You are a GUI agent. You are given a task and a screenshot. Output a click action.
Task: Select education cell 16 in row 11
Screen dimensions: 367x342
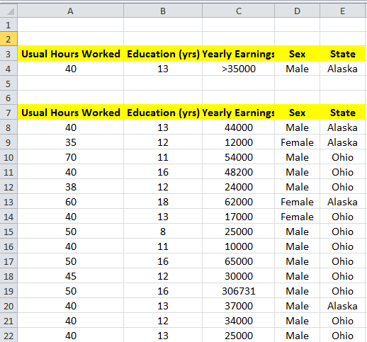coord(163,172)
